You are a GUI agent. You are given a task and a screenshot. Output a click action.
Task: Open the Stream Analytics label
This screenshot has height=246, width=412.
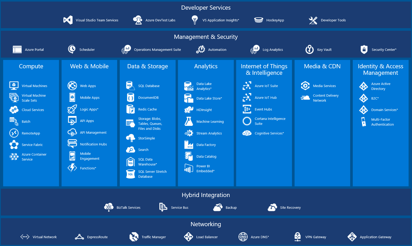209,133
